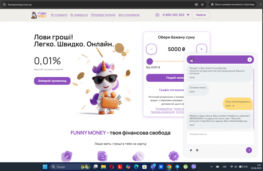The height and width of the screenshot is (171, 263).
Task: Focus the Повідомлення chat input field
Action: [x=220, y=138]
